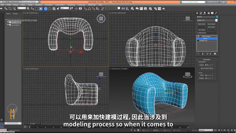Open the Animation menu

coord(49,5)
